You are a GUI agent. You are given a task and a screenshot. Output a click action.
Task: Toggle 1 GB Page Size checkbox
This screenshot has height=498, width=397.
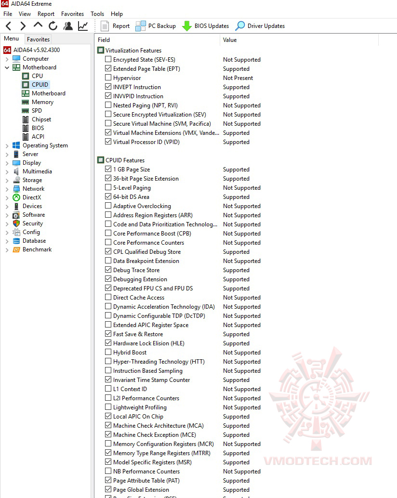(108, 169)
